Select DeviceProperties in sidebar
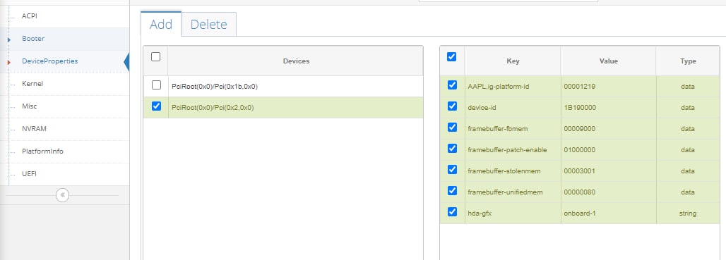The width and height of the screenshot is (726, 260). click(50, 61)
